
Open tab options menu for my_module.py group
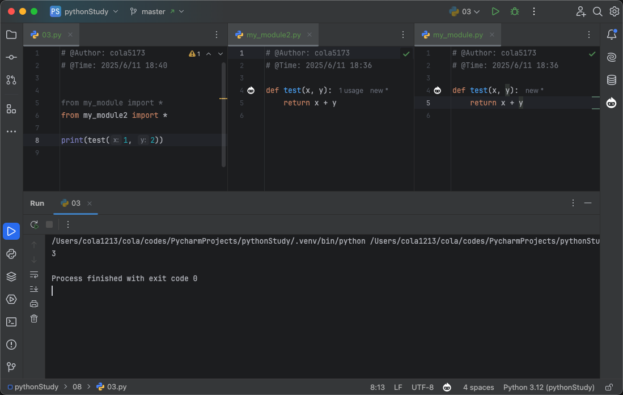click(x=589, y=35)
